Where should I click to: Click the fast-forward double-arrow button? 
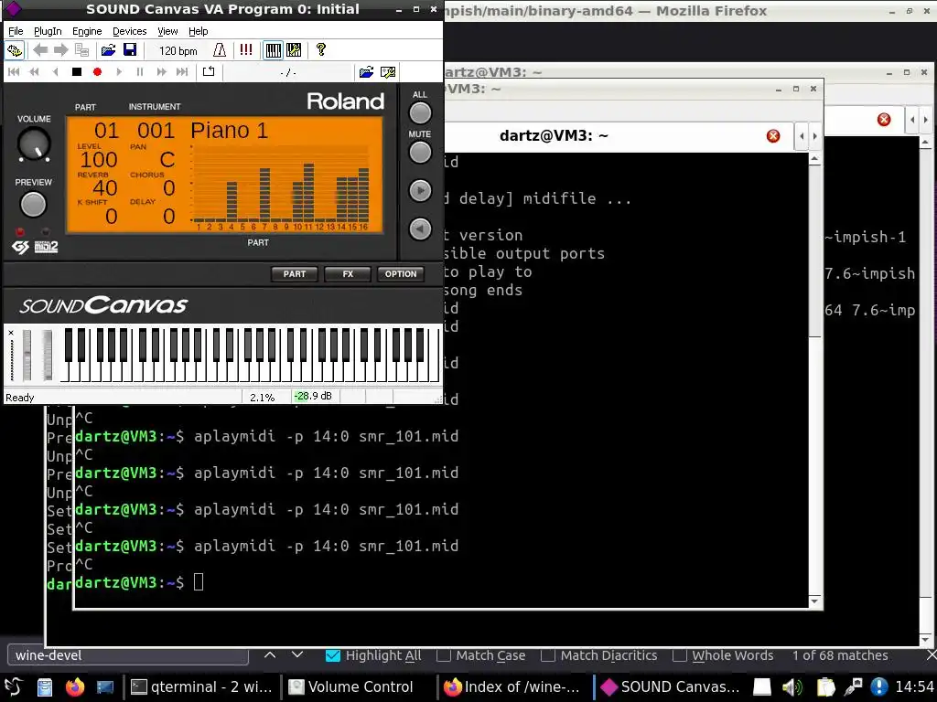pos(161,72)
